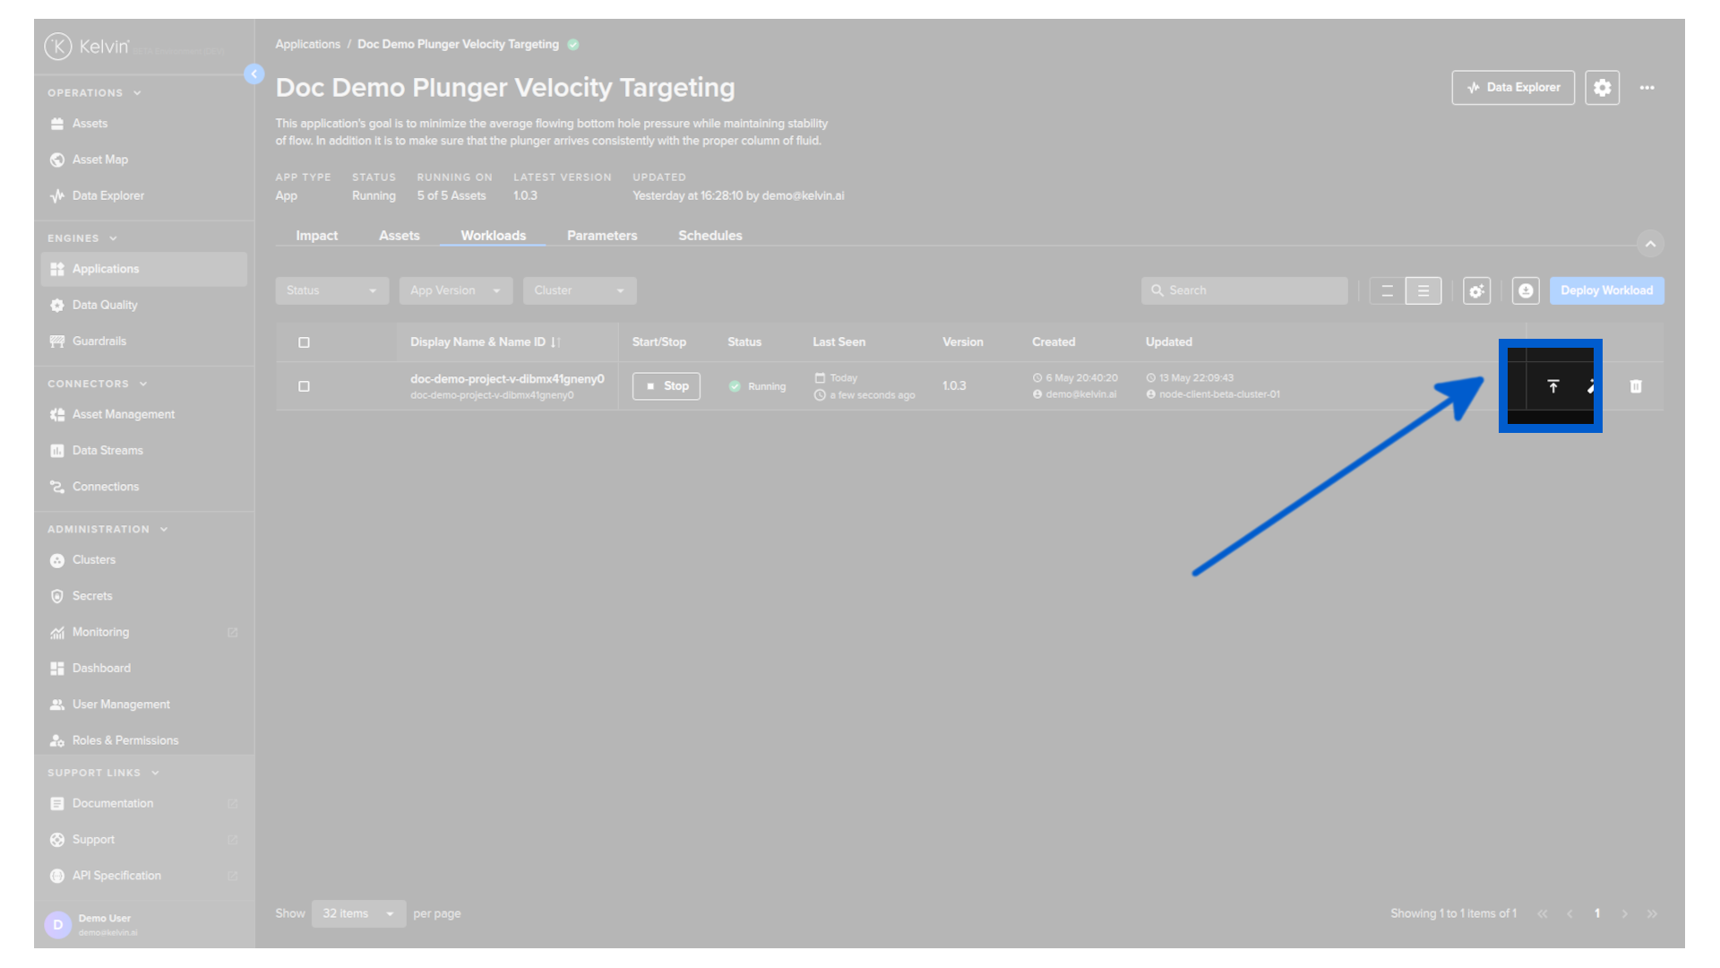Switch to compact row density view
The width and height of the screenshot is (1720, 968).
coord(1387,290)
